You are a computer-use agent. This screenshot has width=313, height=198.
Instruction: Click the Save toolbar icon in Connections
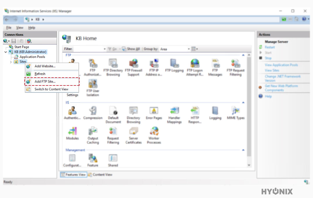[x=14, y=41]
